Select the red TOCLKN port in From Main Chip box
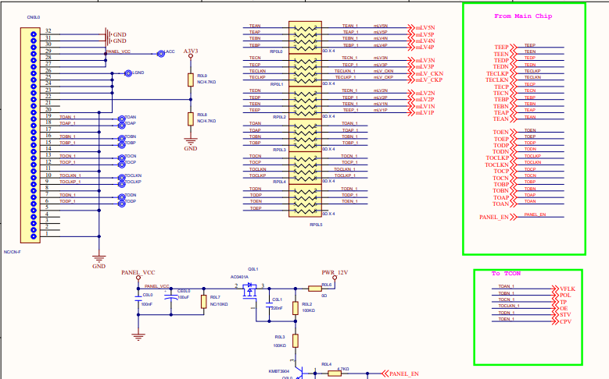Screen dimensions: 609x379 click(x=500, y=165)
